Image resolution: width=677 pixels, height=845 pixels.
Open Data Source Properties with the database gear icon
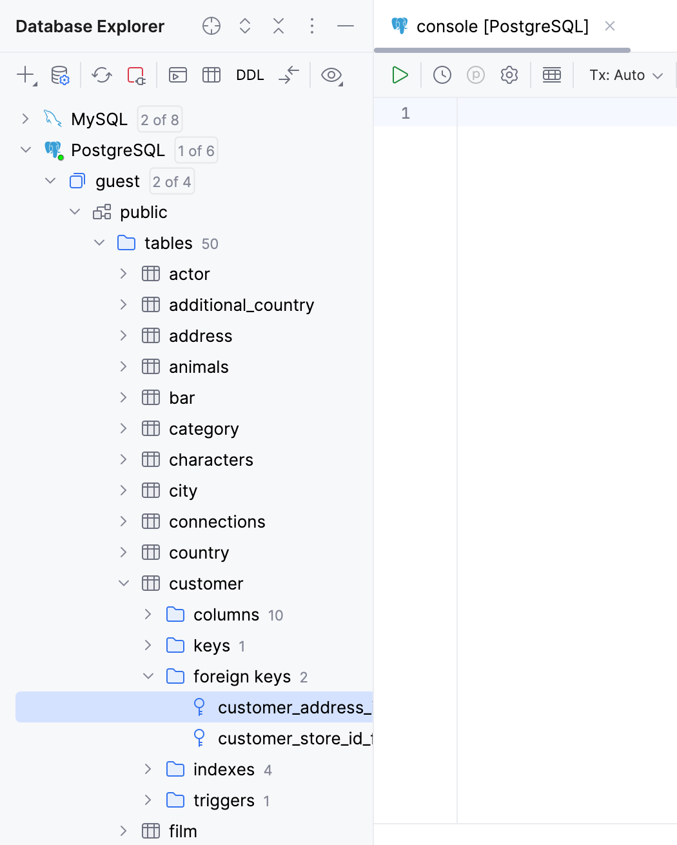(x=60, y=75)
